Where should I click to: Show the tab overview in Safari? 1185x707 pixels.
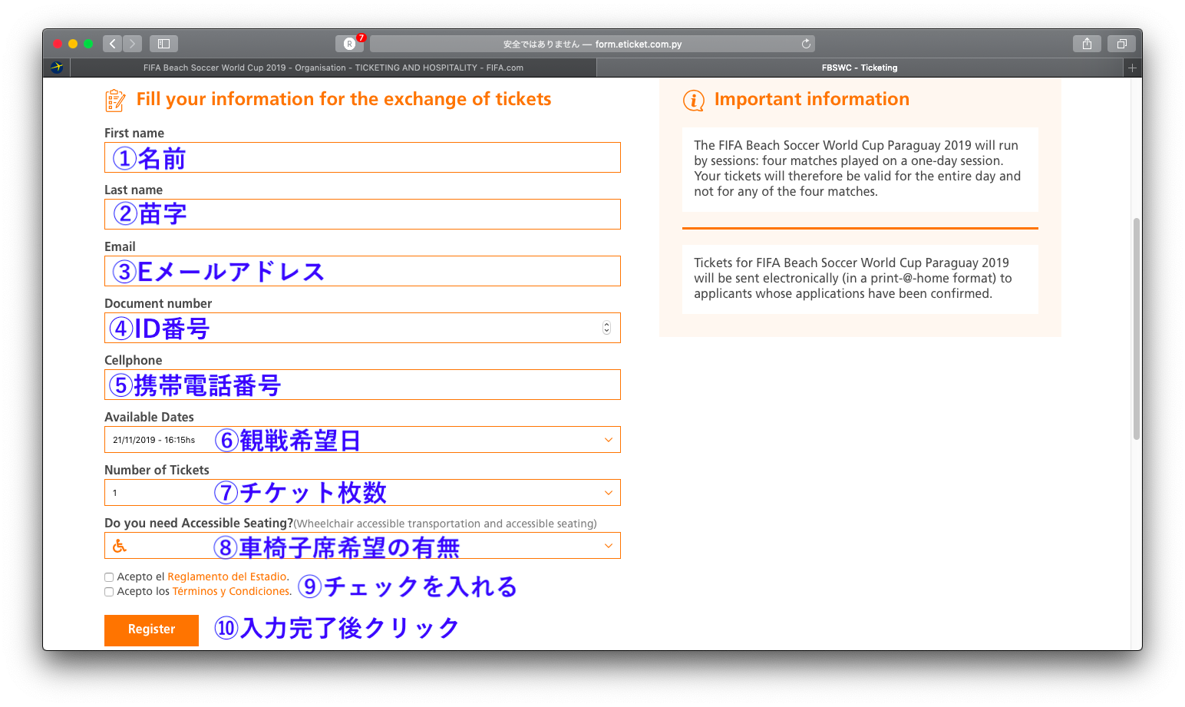[1121, 44]
